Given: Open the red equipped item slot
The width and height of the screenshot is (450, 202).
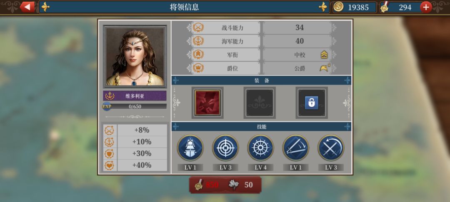Looking at the screenshot, I should pyautogui.click(x=207, y=103).
